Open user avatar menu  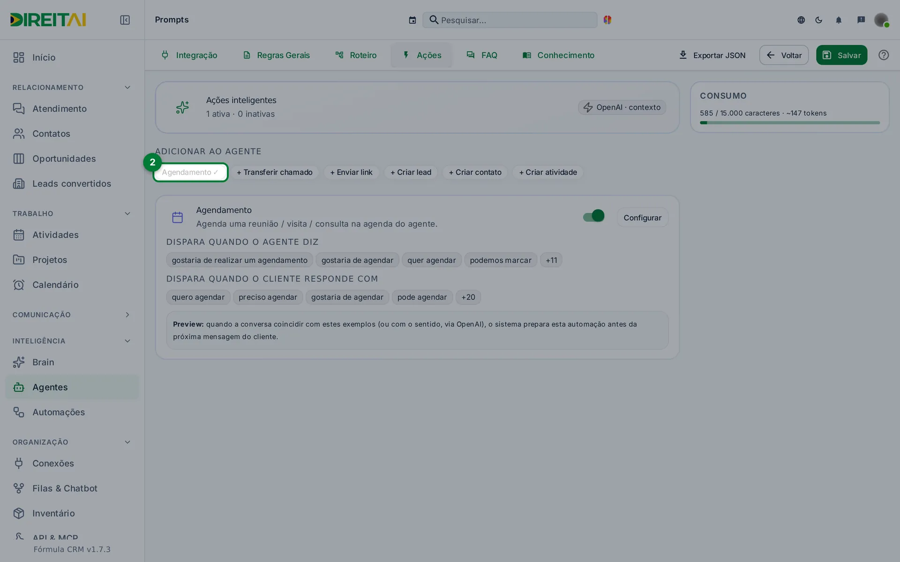click(881, 20)
